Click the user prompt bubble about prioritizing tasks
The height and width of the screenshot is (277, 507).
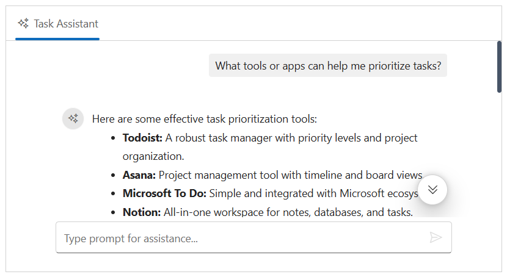328,66
